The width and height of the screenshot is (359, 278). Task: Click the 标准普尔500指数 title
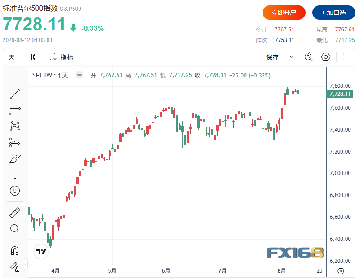click(x=30, y=9)
